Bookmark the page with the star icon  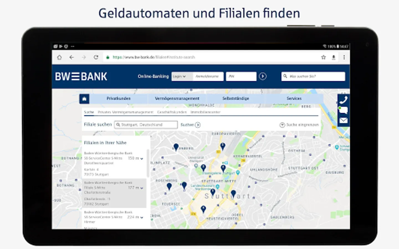(323, 57)
